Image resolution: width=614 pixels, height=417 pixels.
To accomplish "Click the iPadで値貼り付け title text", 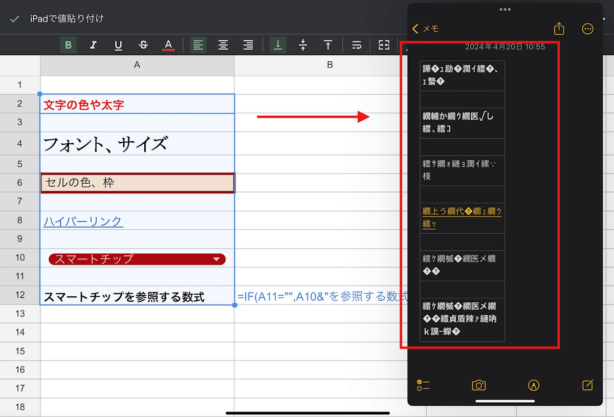I will pyautogui.click(x=67, y=19).
